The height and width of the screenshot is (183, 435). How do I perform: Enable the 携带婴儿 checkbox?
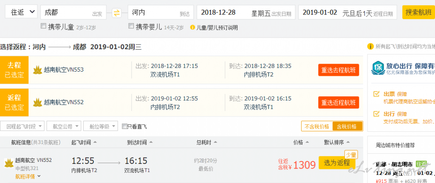point(131,26)
